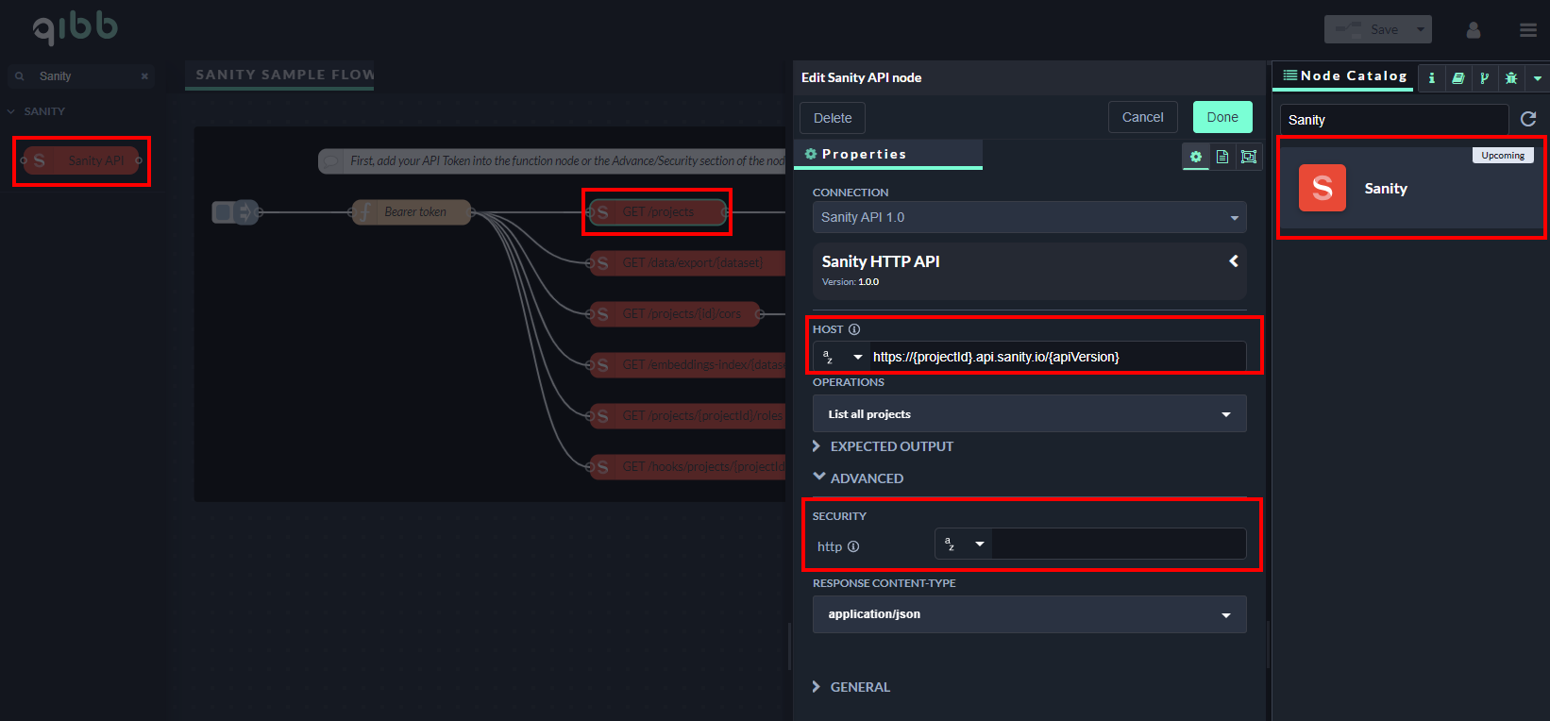
Task: Open the info sidebar tab
Action: coord(1431,78)
